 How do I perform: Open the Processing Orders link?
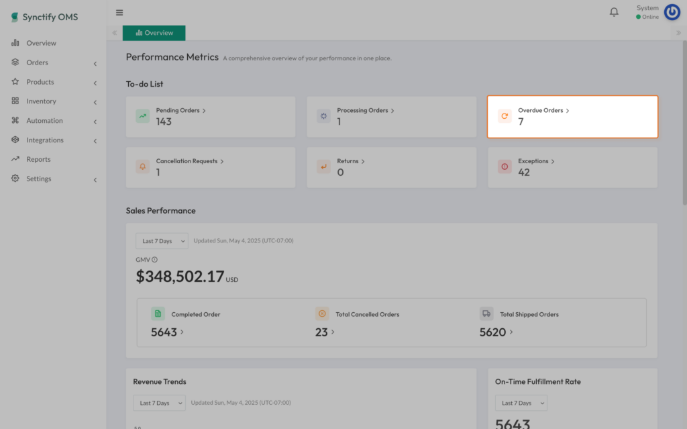[x=366, y=111]
